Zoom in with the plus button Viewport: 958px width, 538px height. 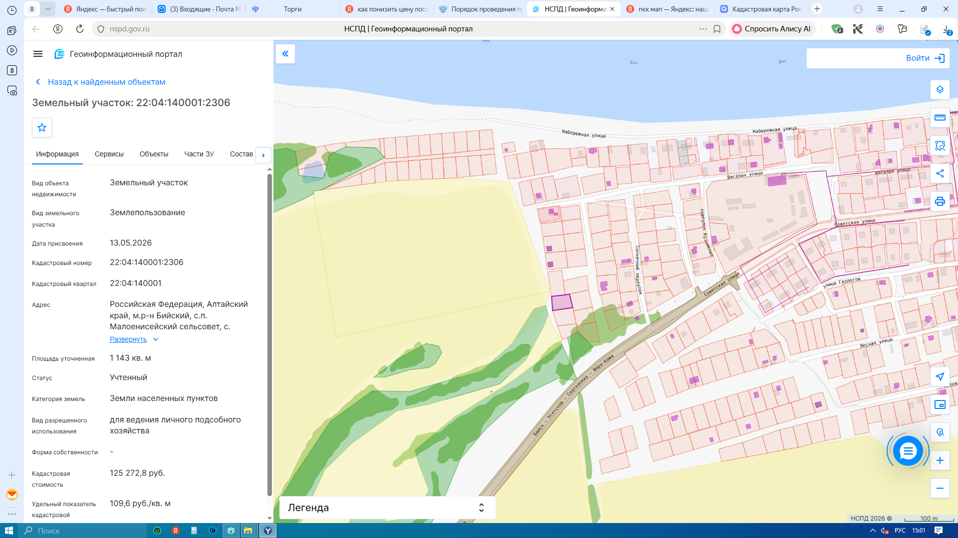940,460
